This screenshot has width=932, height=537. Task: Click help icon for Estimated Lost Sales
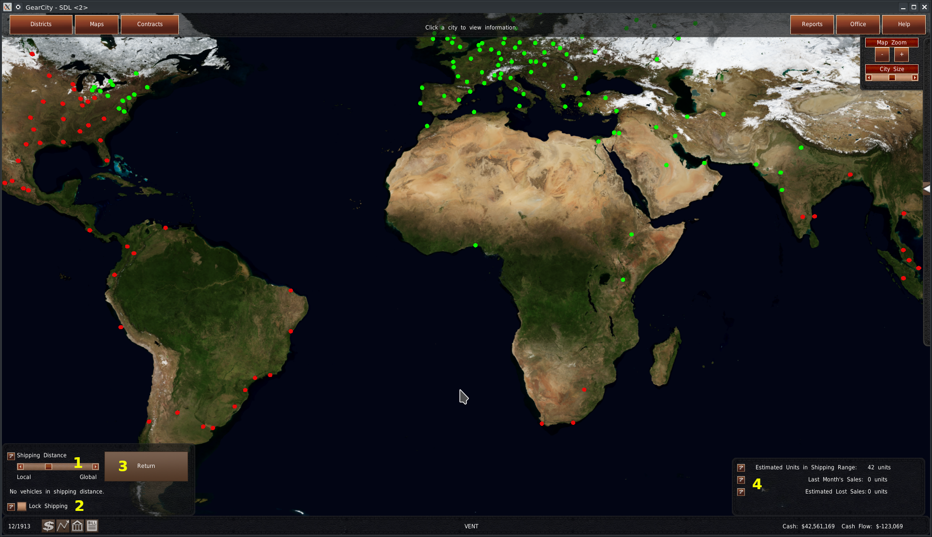pos(741,492)
